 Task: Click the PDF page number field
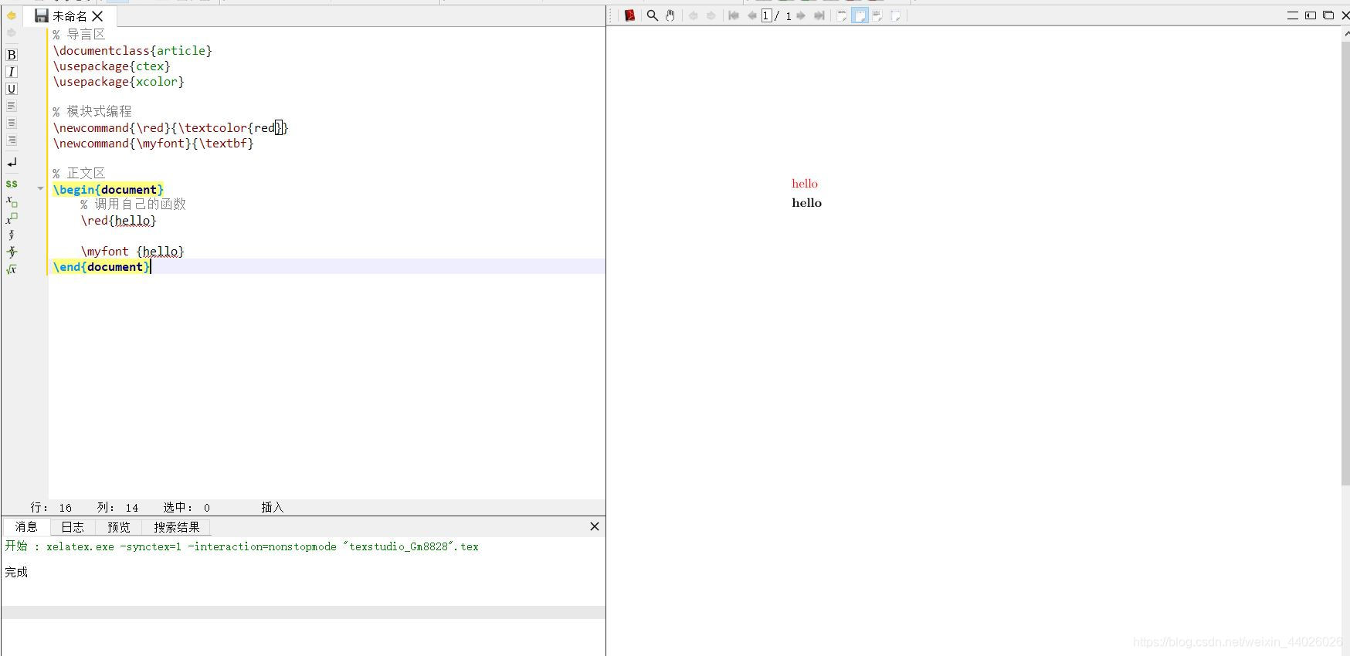[767, 15]
